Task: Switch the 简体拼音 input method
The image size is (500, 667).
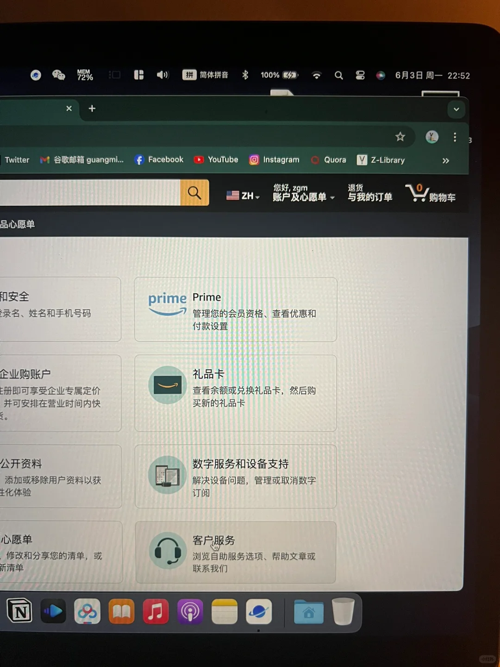Action: pos(205,75)
